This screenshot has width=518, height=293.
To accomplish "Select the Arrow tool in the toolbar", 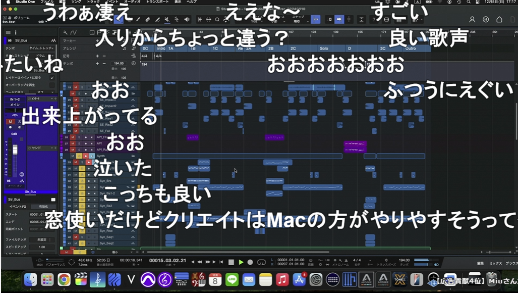I will tap(119, 20).
